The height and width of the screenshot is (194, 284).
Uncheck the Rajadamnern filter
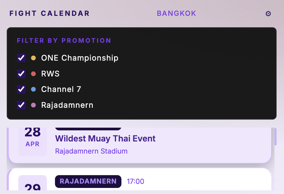coord(21,105)
